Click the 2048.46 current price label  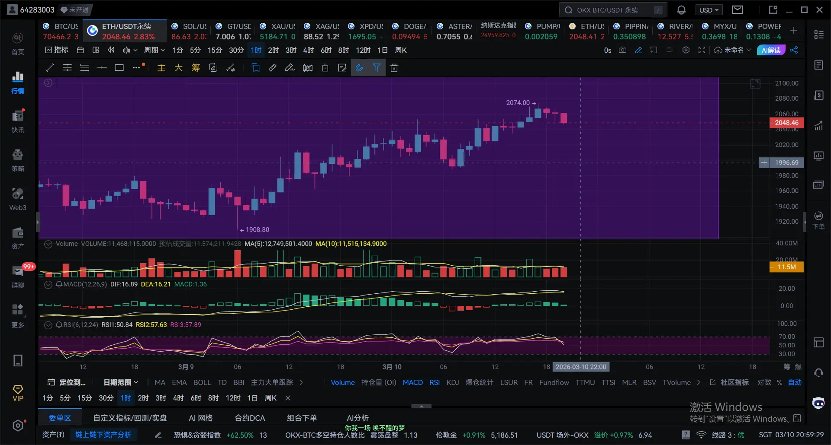786,123
